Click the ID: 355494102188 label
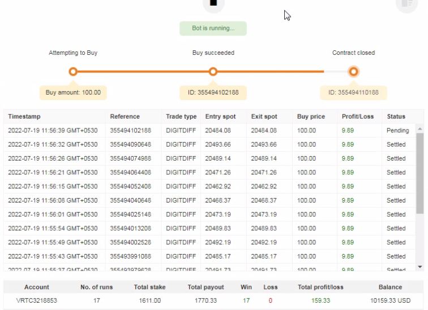428x310 pixels. coord(213,92)
